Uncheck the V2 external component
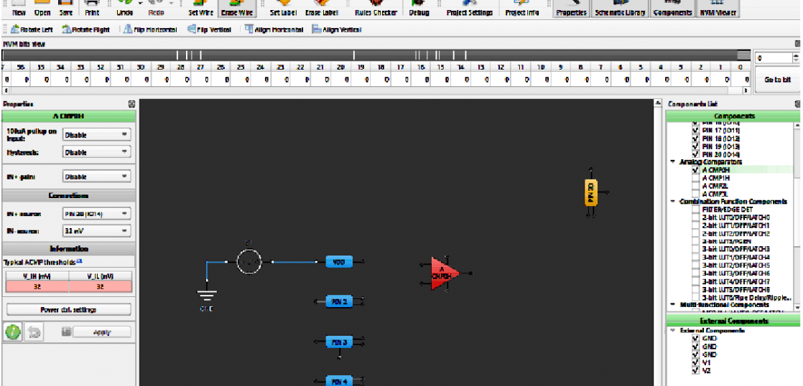This screenshot has height=386, width=803. (x=695, y=371)
